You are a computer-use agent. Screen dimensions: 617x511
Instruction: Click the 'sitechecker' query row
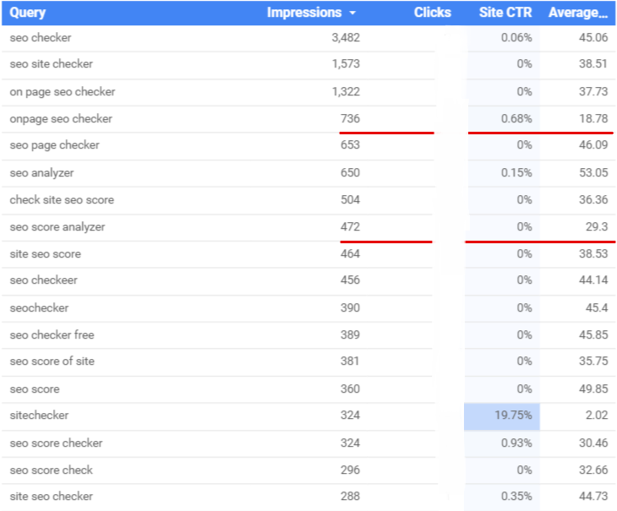tap(39, 416)
